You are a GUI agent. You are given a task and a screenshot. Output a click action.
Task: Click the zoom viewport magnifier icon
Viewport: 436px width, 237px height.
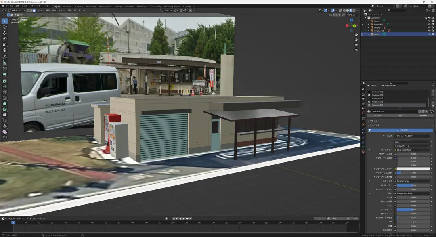pos(356,35)
